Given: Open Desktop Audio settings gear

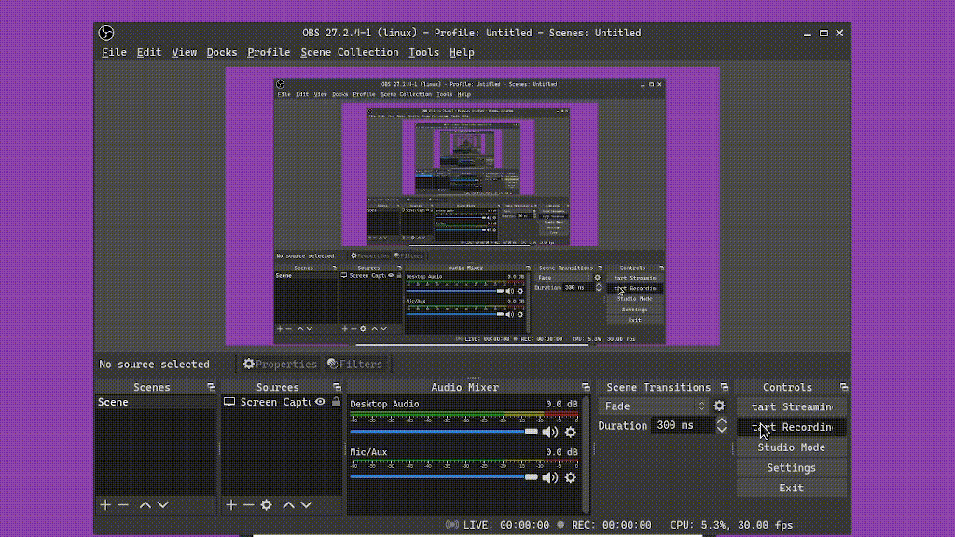Looking at the screenshot, I should [570, 433].
